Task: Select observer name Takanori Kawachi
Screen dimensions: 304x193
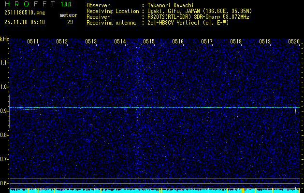Action: 171,5
